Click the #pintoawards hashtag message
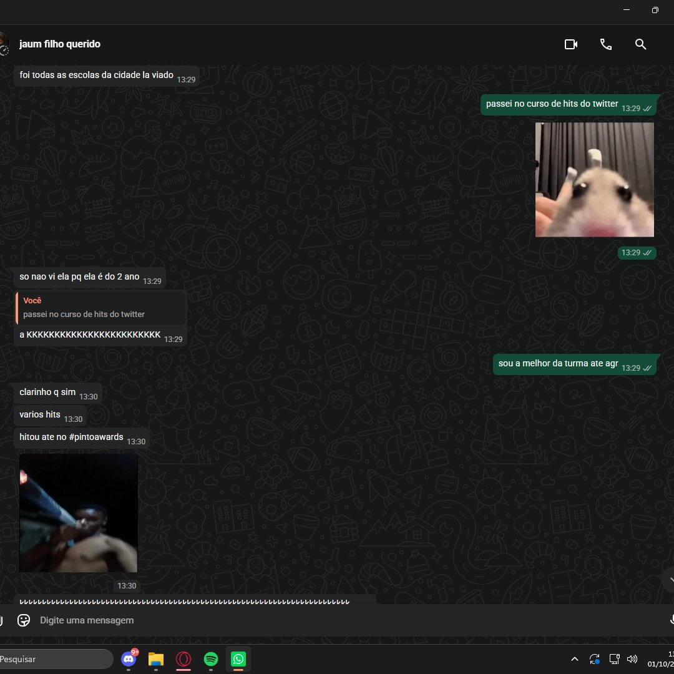The height and width of the screenshot is (674, 674). tap(82, 438)
